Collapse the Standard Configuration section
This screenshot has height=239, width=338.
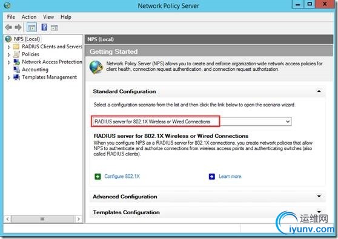[319, 91]
